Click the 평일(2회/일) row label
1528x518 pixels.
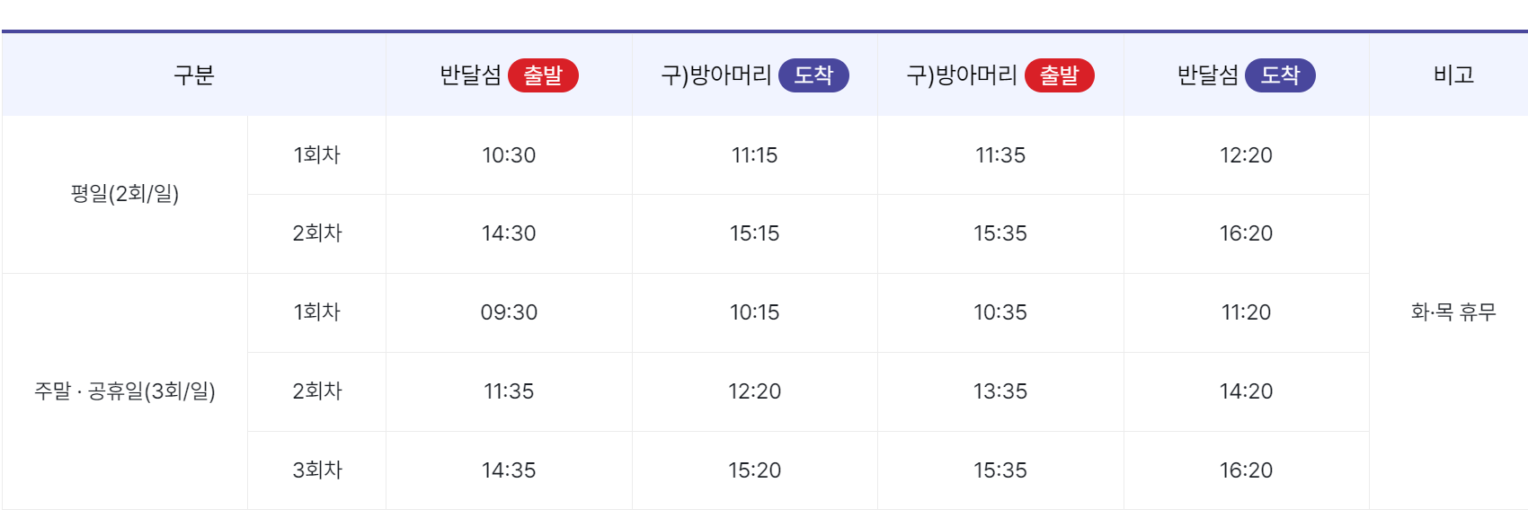[x=125, y=194]
